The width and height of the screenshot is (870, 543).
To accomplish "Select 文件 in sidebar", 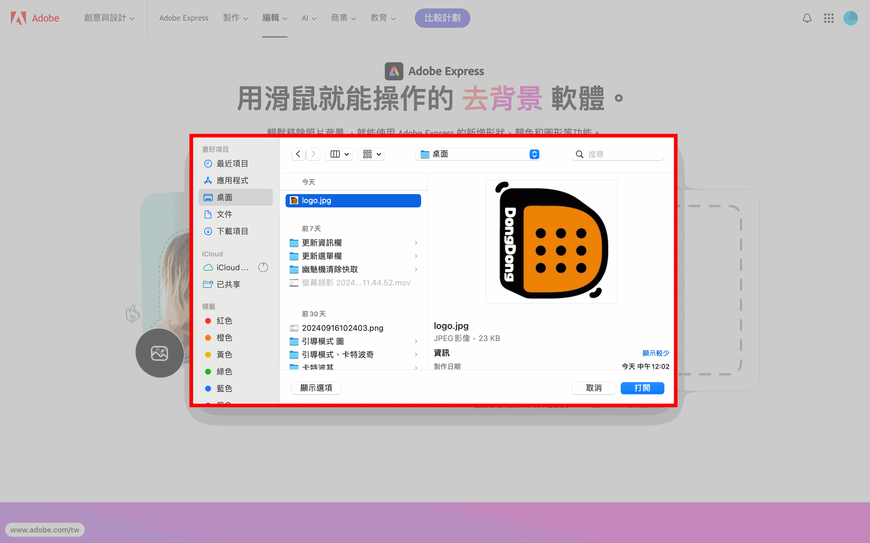I will pos(236,214).
